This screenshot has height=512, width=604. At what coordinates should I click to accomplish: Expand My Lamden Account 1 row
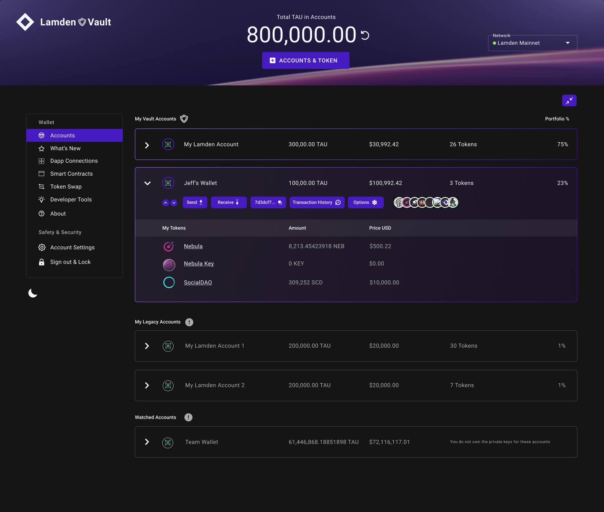tap(147, 346)
